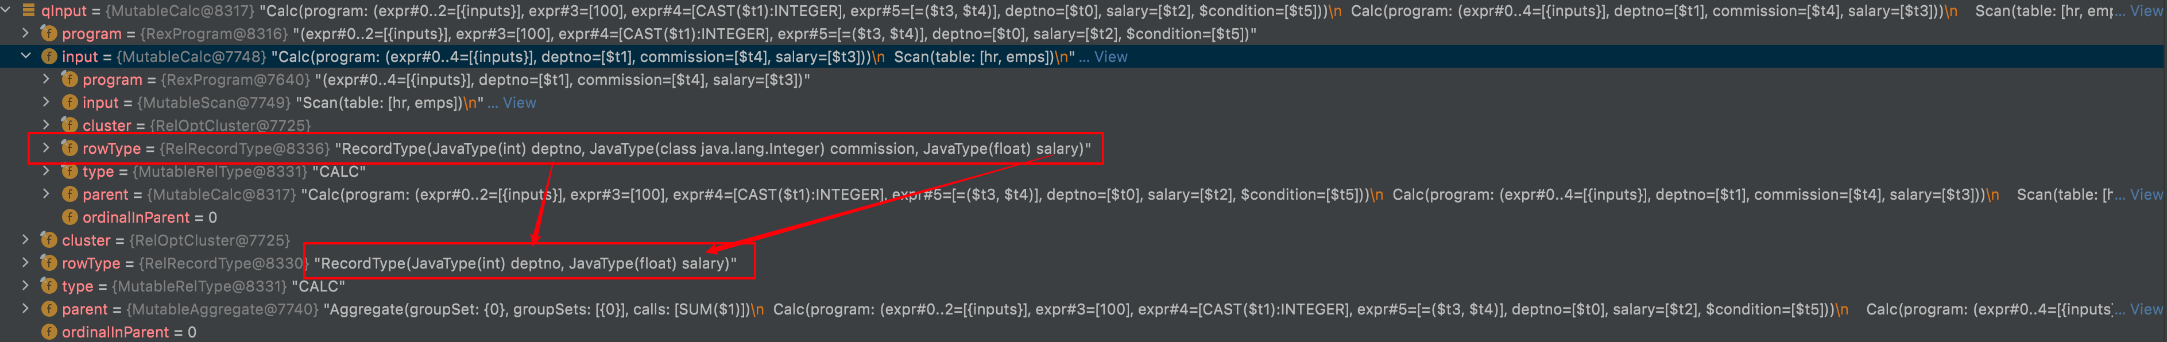Click the qInput variable icon
2167x342 pixels.
[29, 11]
